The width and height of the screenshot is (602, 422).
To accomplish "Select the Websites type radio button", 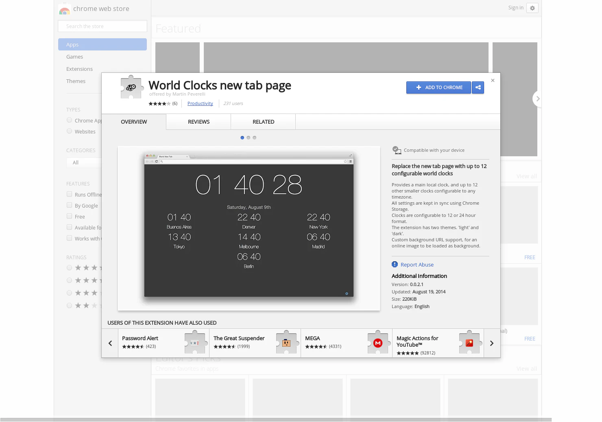I will 69,131.
